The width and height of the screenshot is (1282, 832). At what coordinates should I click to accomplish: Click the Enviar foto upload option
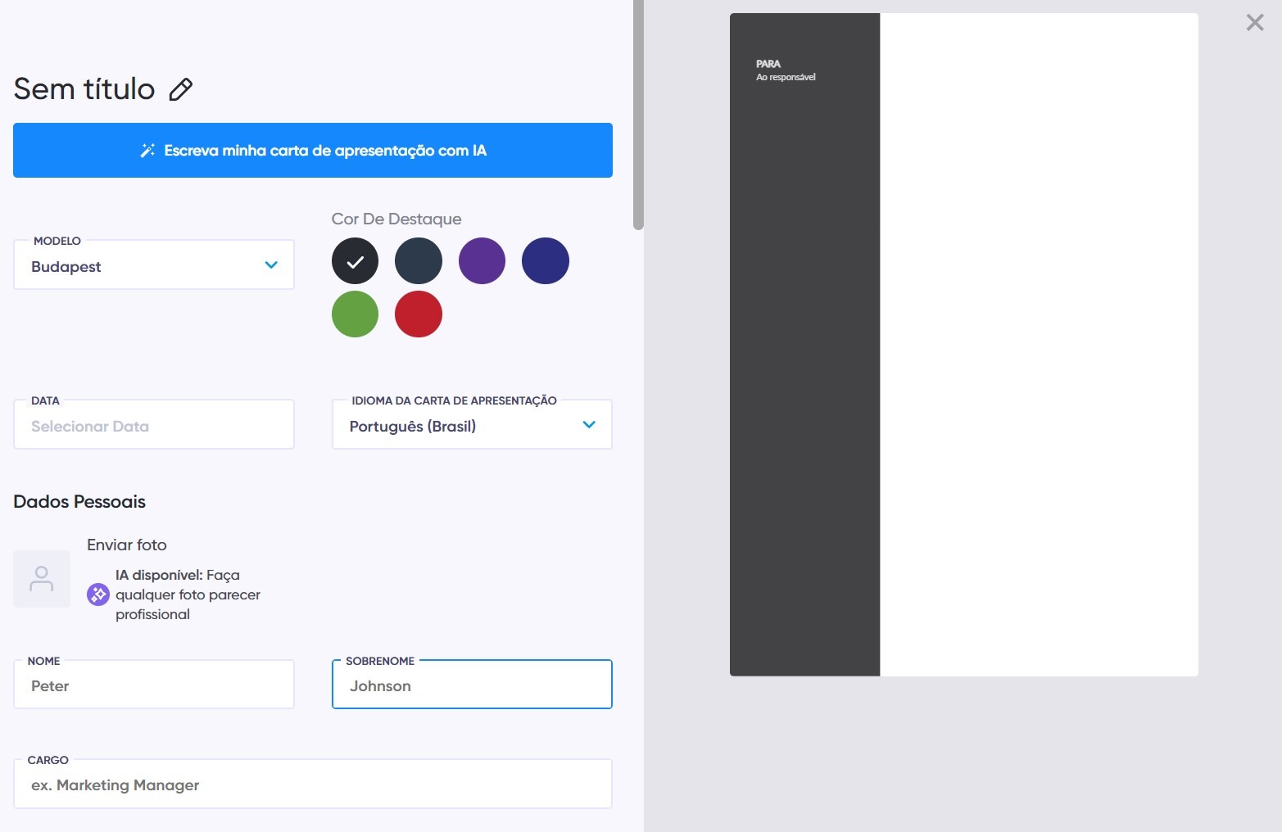tap(127, 545)
